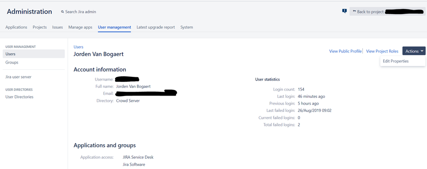Click JIRA Service Desk application entry
This screenshot has width=427, height=169.
tap(138, 157)
